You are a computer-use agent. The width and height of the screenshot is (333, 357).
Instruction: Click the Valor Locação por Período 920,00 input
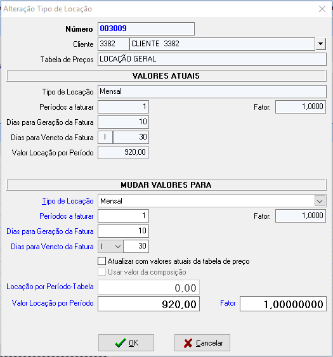coord(148,304)
